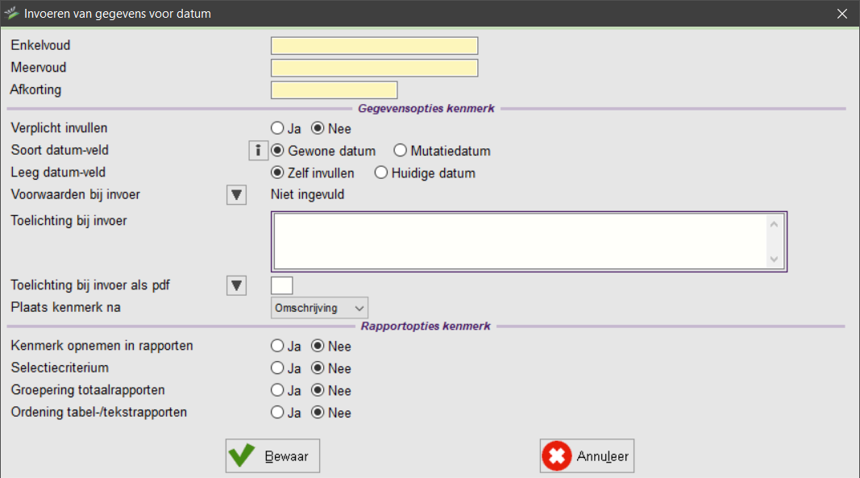This screenshot has height=478, width=860.
Task: Click the app icon in the title bar
Action: 12,14
